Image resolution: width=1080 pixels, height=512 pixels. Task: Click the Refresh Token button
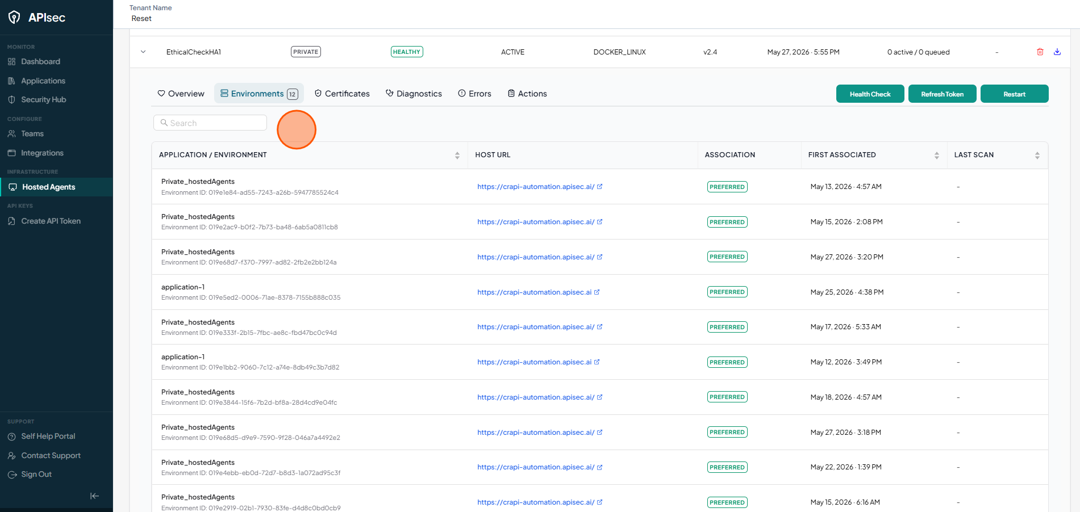[x=942, y=94]
